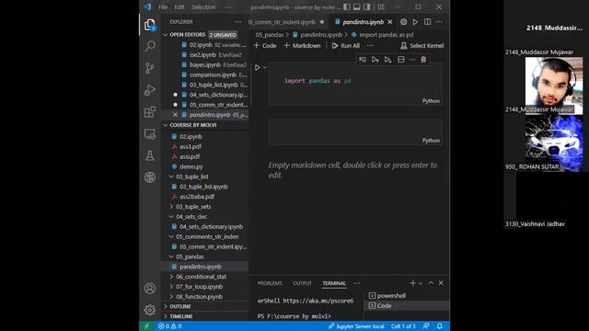Collapse the Open Editors section
The image size is (589, 331).
(x=166, y=35)
